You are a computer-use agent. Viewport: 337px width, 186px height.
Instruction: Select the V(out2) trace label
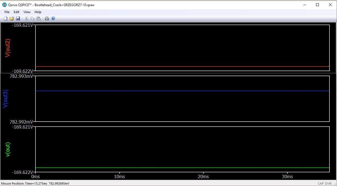tap(8, 48)
